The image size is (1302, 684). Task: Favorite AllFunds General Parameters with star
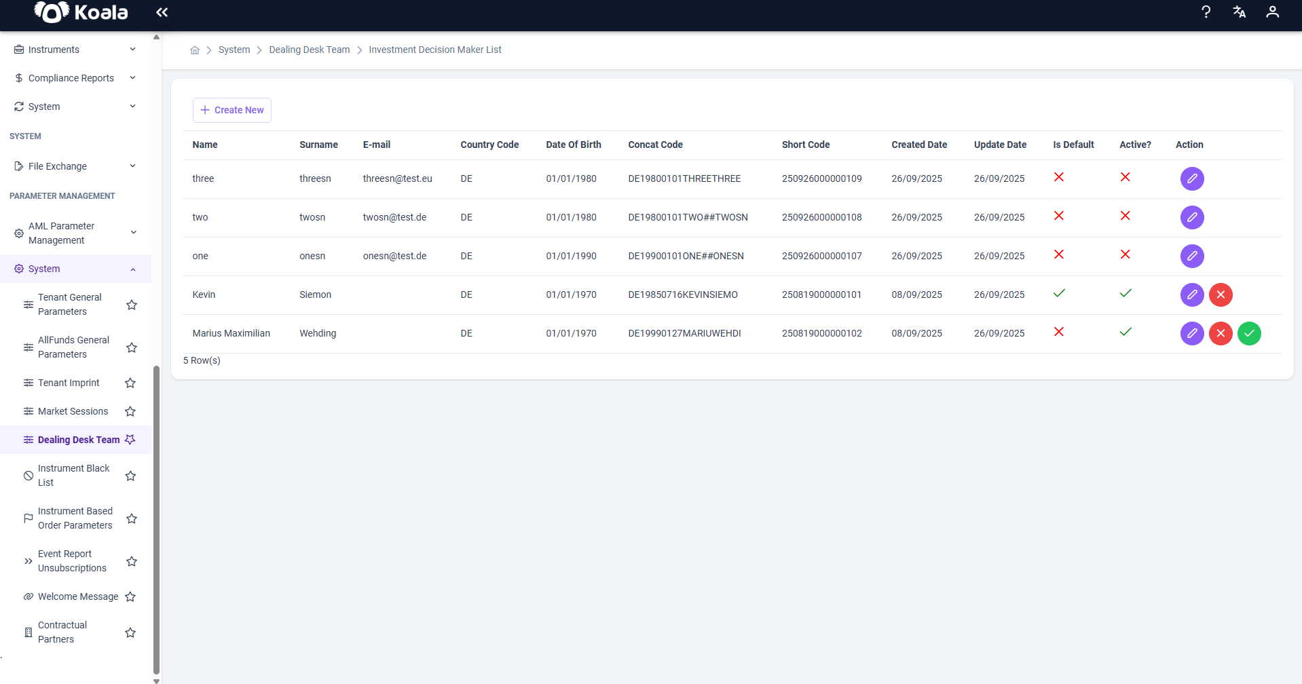tap(132, 347)
